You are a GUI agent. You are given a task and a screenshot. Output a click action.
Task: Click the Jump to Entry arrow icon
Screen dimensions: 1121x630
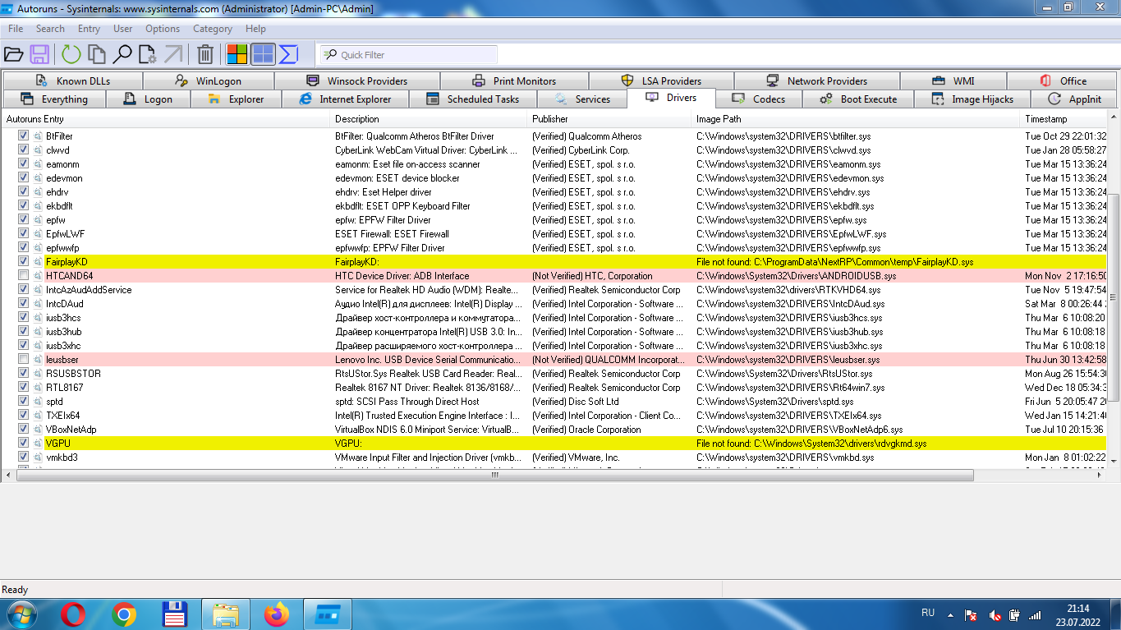pyautogui.click(x=173, y=55)
